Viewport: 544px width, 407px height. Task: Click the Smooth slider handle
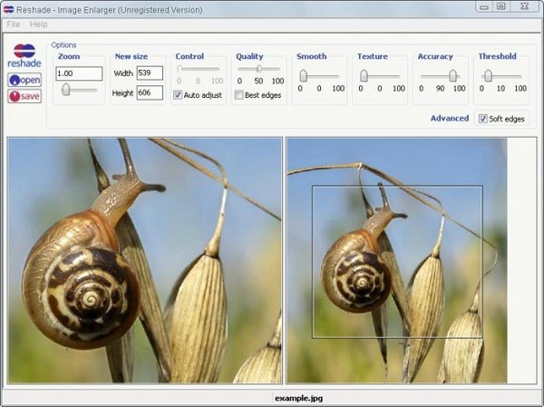click(x=304, y=76)
